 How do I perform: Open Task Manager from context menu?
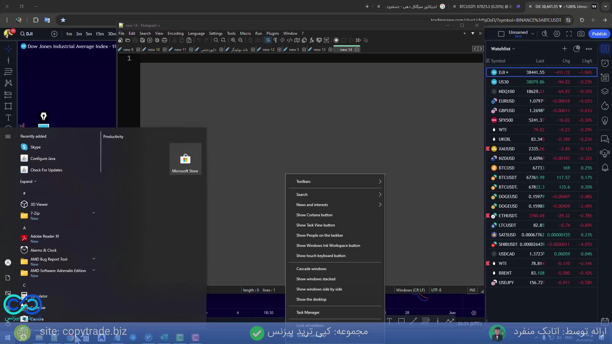[308, 312]
